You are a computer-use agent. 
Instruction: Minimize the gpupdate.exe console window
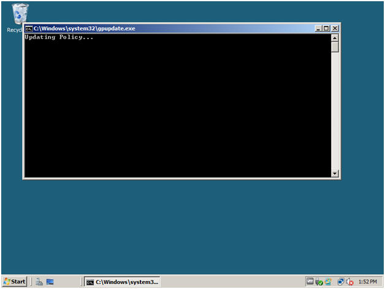click(x=318, y=28)
